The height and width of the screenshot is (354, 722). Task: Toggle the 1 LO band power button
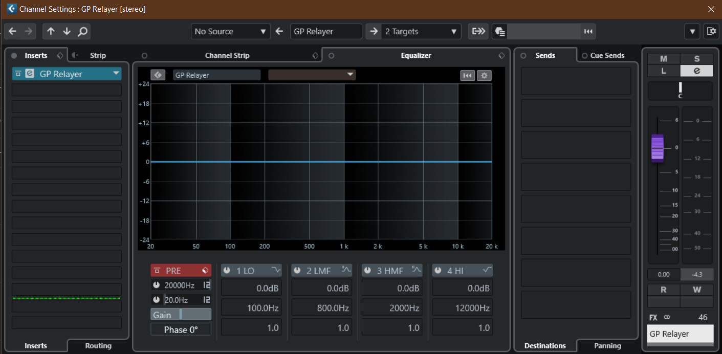pyautogui.click(x=227, y=271)
